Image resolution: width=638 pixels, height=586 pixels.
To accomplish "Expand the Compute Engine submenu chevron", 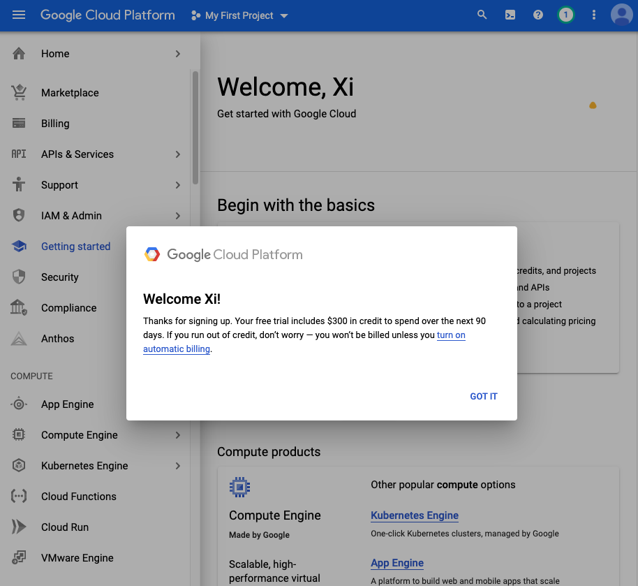I will click(178, 435).
